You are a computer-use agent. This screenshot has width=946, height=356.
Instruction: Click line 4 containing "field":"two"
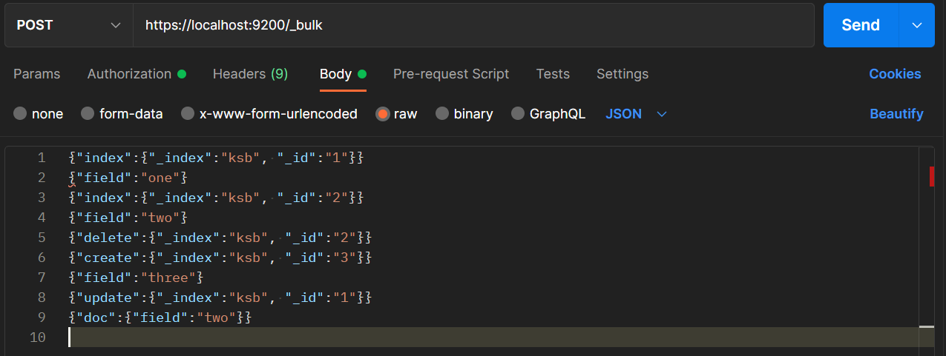click(128, 218)
